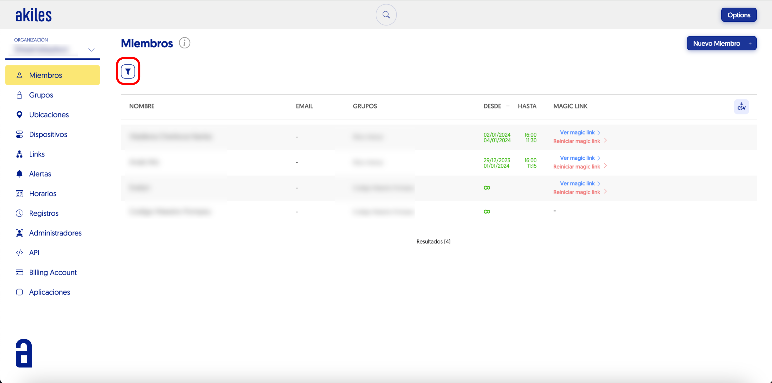Select Grupos menu item
Image resolution: width=772 pixels, height=383 pixels.
pyautogui.click(x=41, y=95)
